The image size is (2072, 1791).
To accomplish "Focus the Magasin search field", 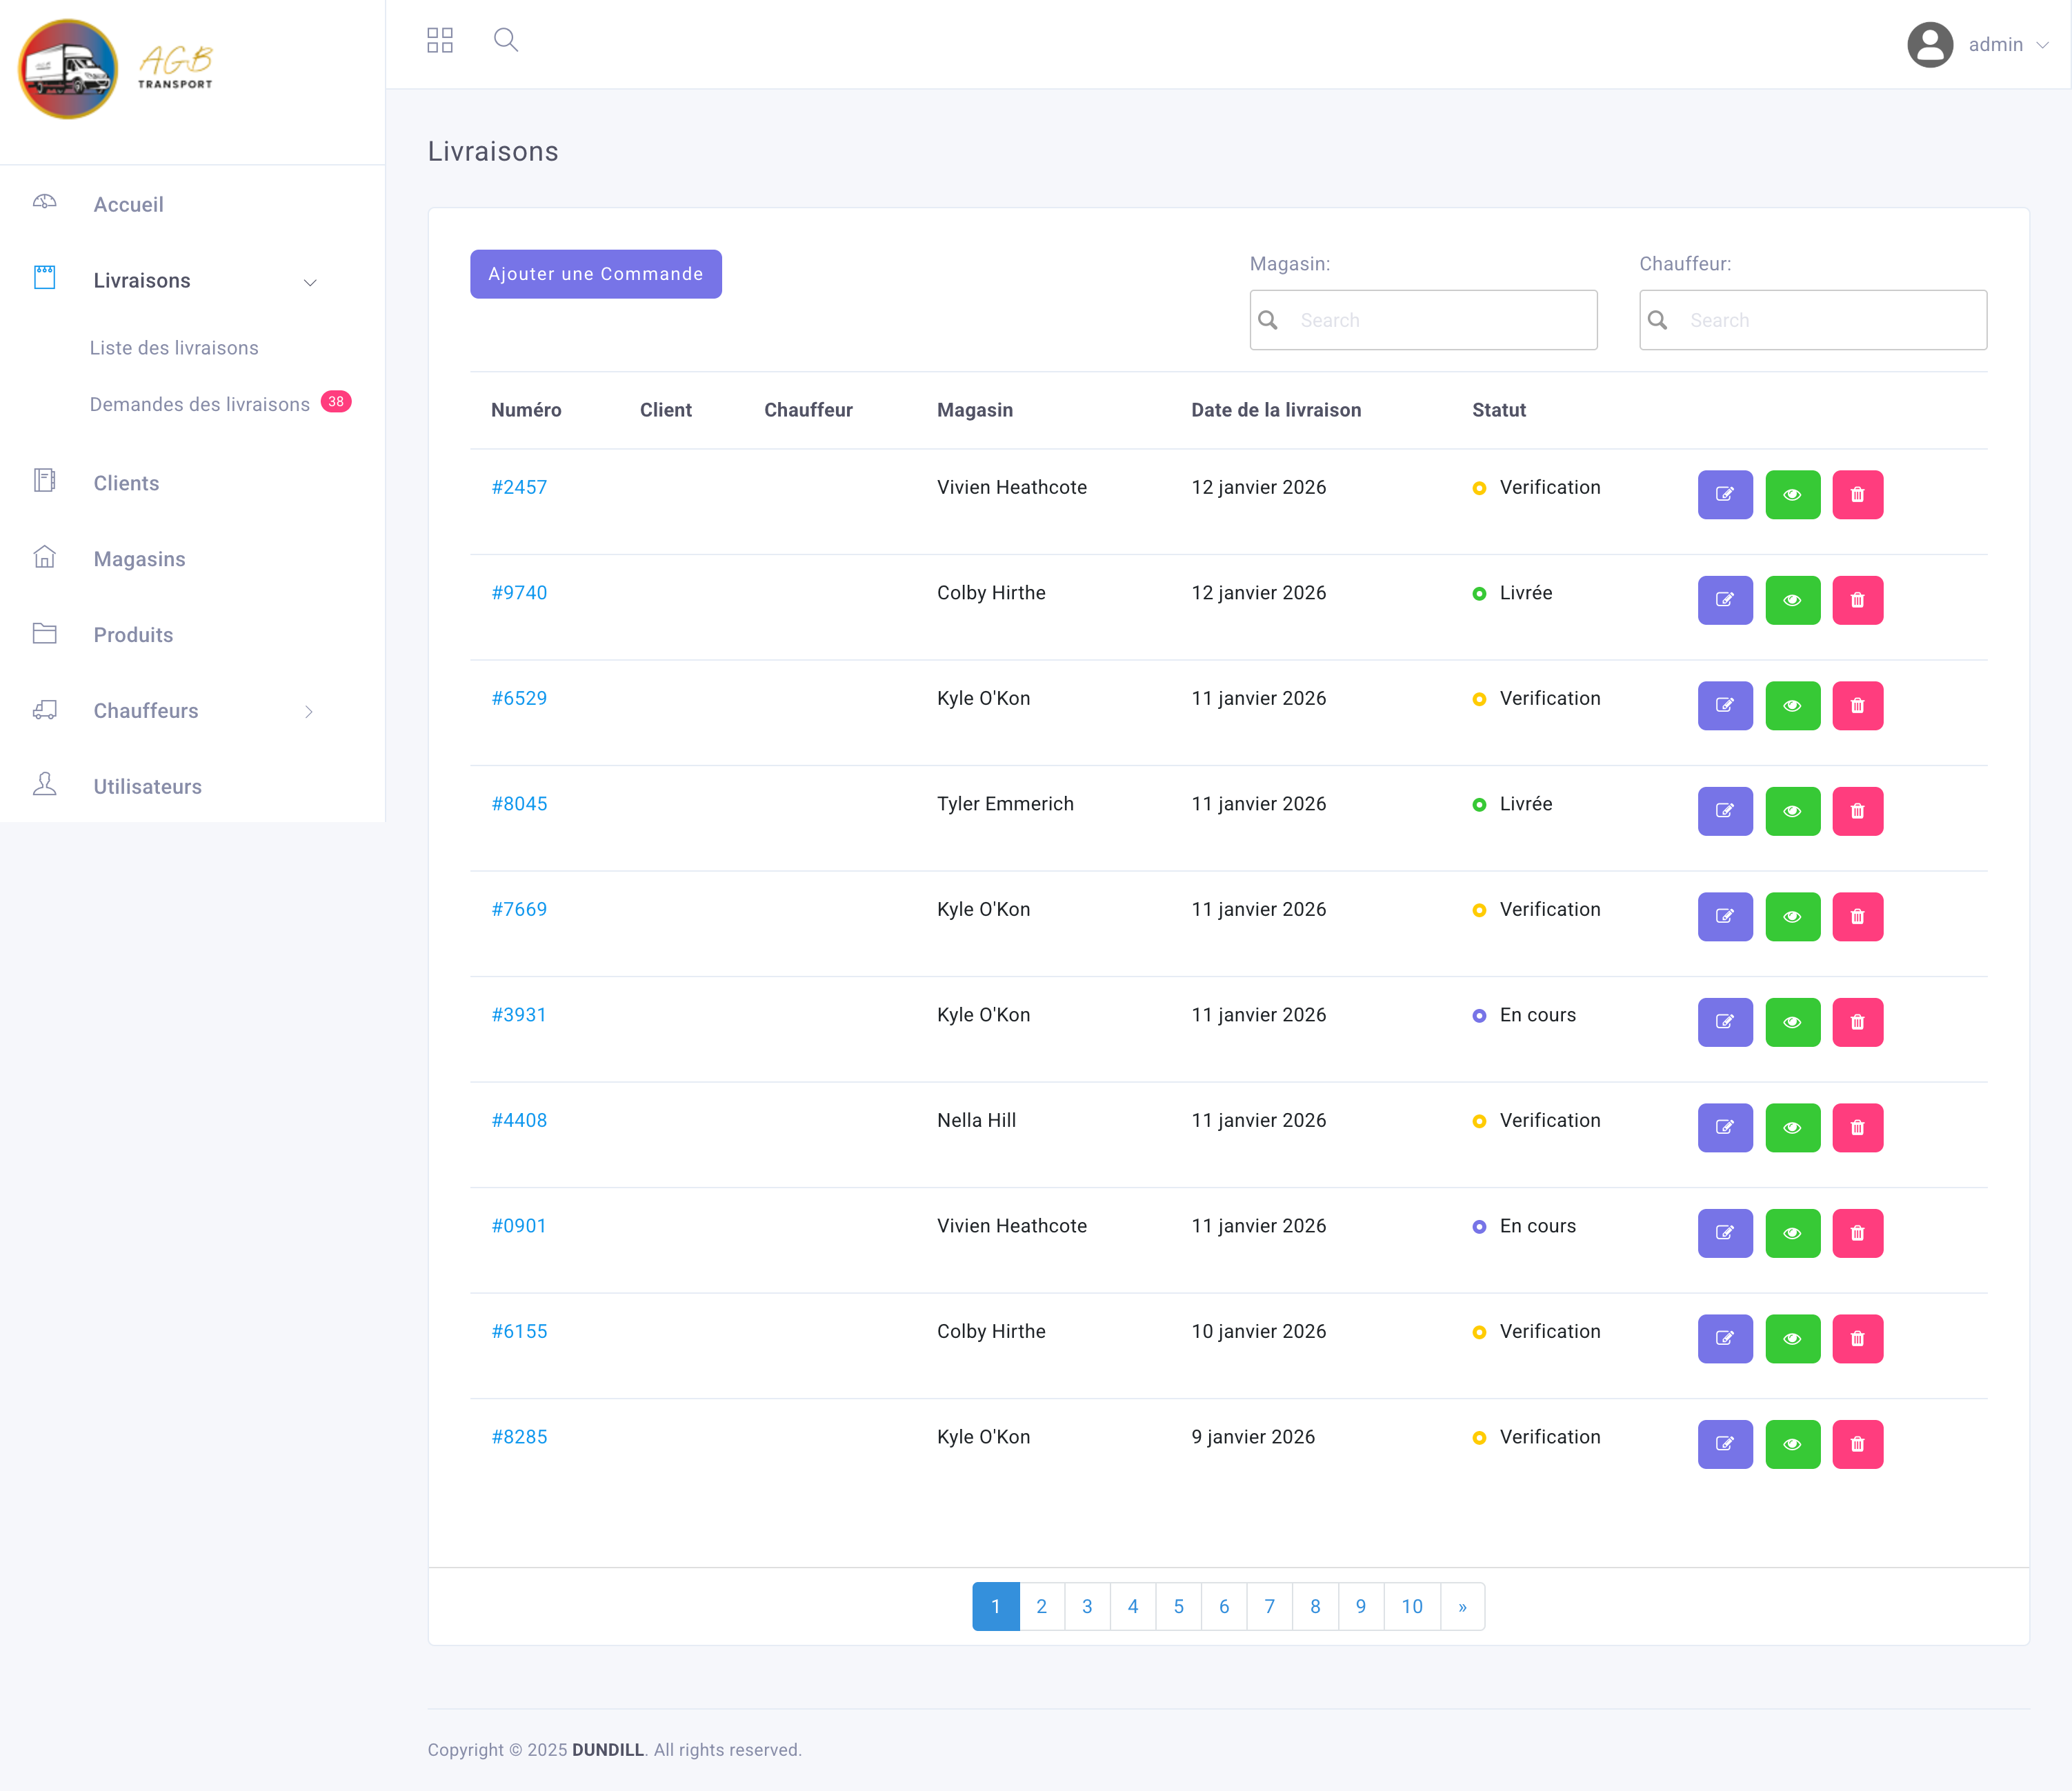I will 1423,320.
